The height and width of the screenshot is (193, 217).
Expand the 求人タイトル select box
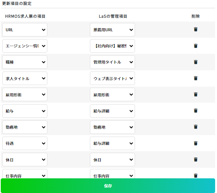click(25, 78)
